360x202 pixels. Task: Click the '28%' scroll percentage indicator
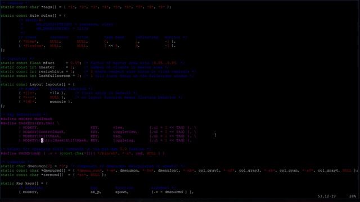pyautogui.click(x=353, y=196)
